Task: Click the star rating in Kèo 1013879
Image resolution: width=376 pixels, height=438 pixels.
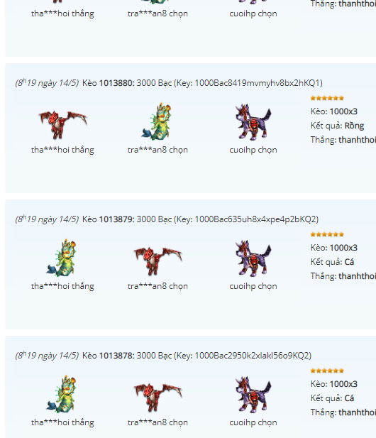Action: pyautogui.click(x=327, y=234)
